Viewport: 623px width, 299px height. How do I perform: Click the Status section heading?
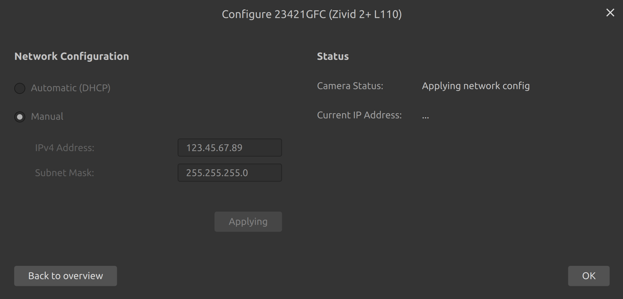pos(333,56)
